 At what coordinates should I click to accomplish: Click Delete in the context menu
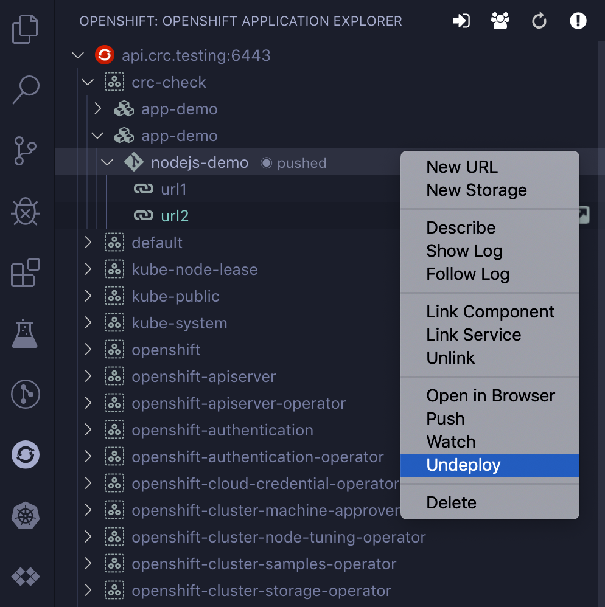pyautogui.click(x=451, y=503)
